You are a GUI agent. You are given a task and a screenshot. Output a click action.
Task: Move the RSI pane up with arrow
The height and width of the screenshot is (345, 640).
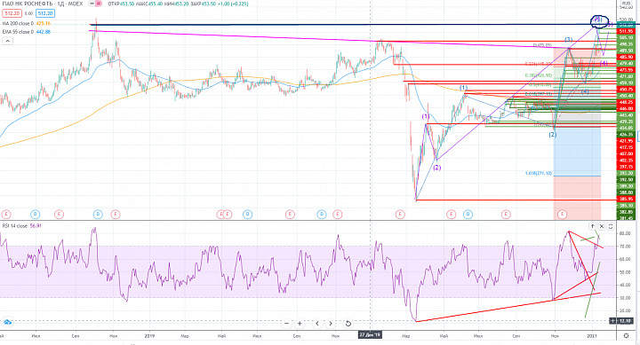[592, 226]
